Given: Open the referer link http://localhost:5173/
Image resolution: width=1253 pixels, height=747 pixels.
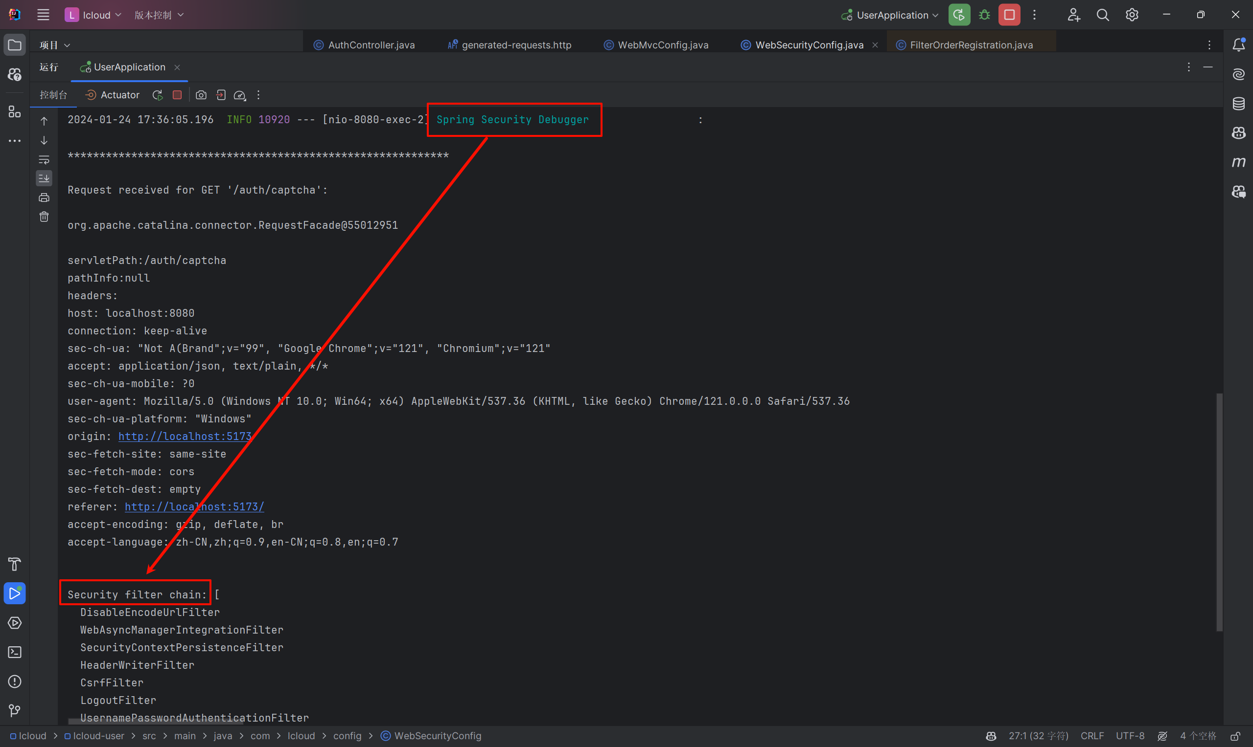Looking at the screenshot, I should click(x=194, y=507).
